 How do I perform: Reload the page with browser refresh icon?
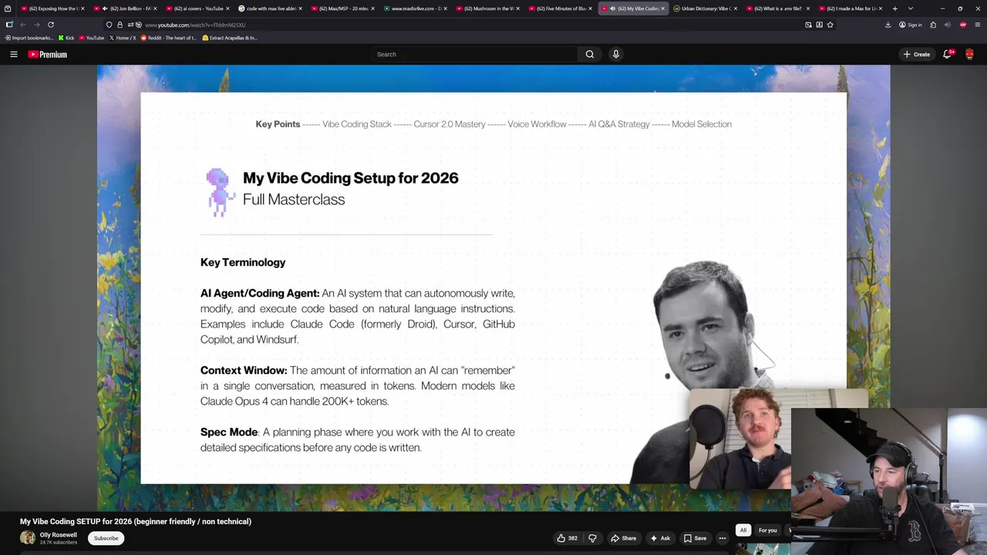click(x=51, y=25)
